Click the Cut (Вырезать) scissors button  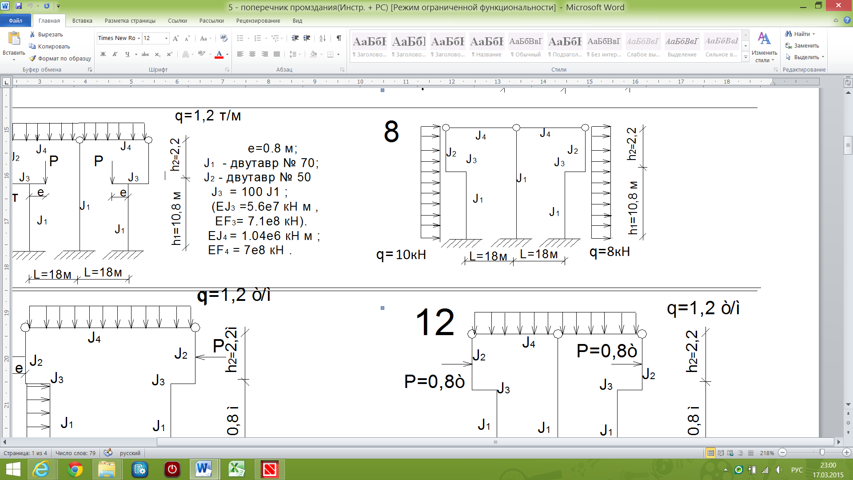(46, 34)
